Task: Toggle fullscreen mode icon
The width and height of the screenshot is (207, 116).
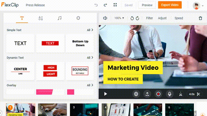Action: click(x=115, y=5)
